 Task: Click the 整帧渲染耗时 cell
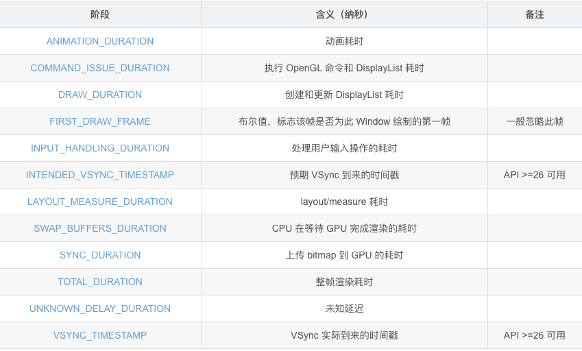(x=344, y=282)
